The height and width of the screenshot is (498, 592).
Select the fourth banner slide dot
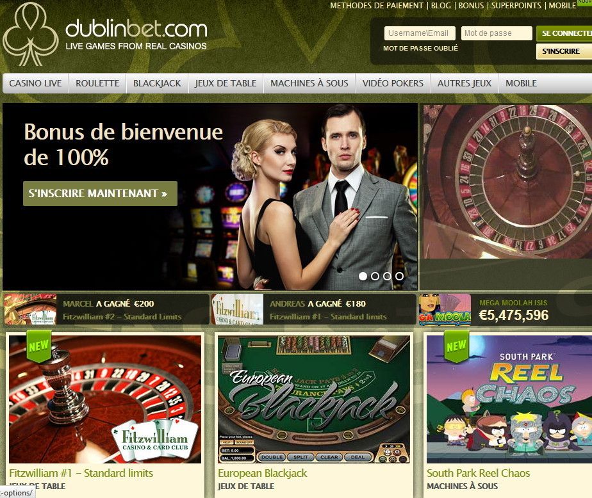[x=399, y=276]
